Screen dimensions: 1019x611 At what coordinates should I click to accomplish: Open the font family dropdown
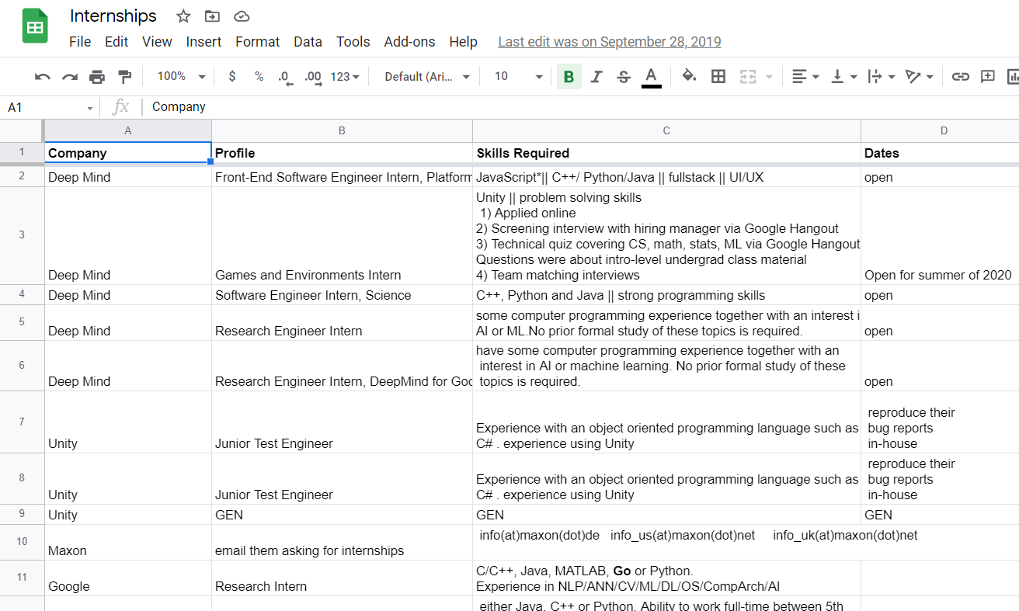[x=427, y=76]
